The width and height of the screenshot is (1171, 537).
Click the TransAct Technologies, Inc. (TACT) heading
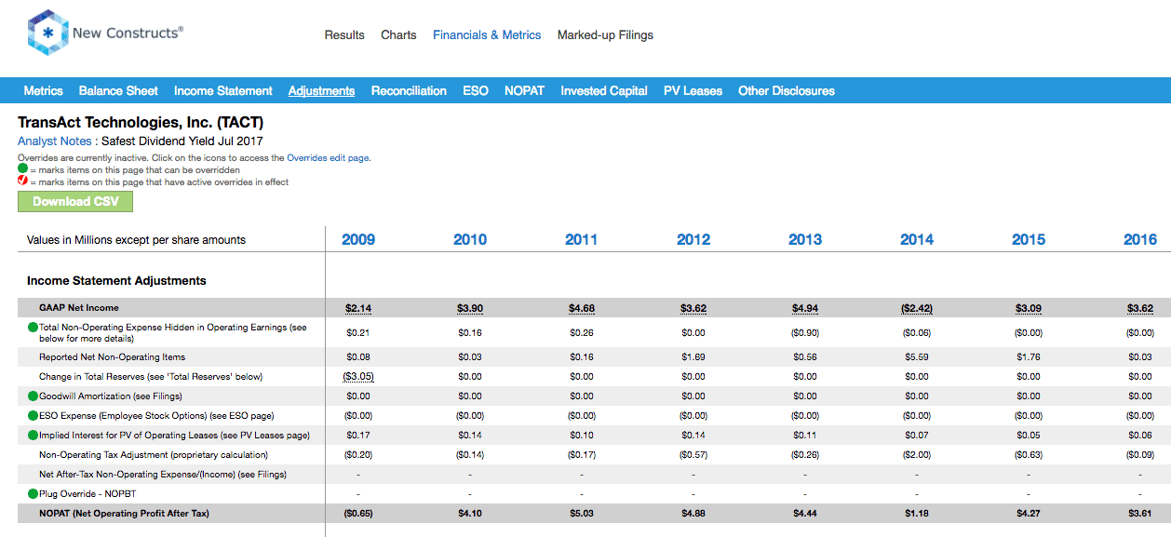[x=141, y=122]
